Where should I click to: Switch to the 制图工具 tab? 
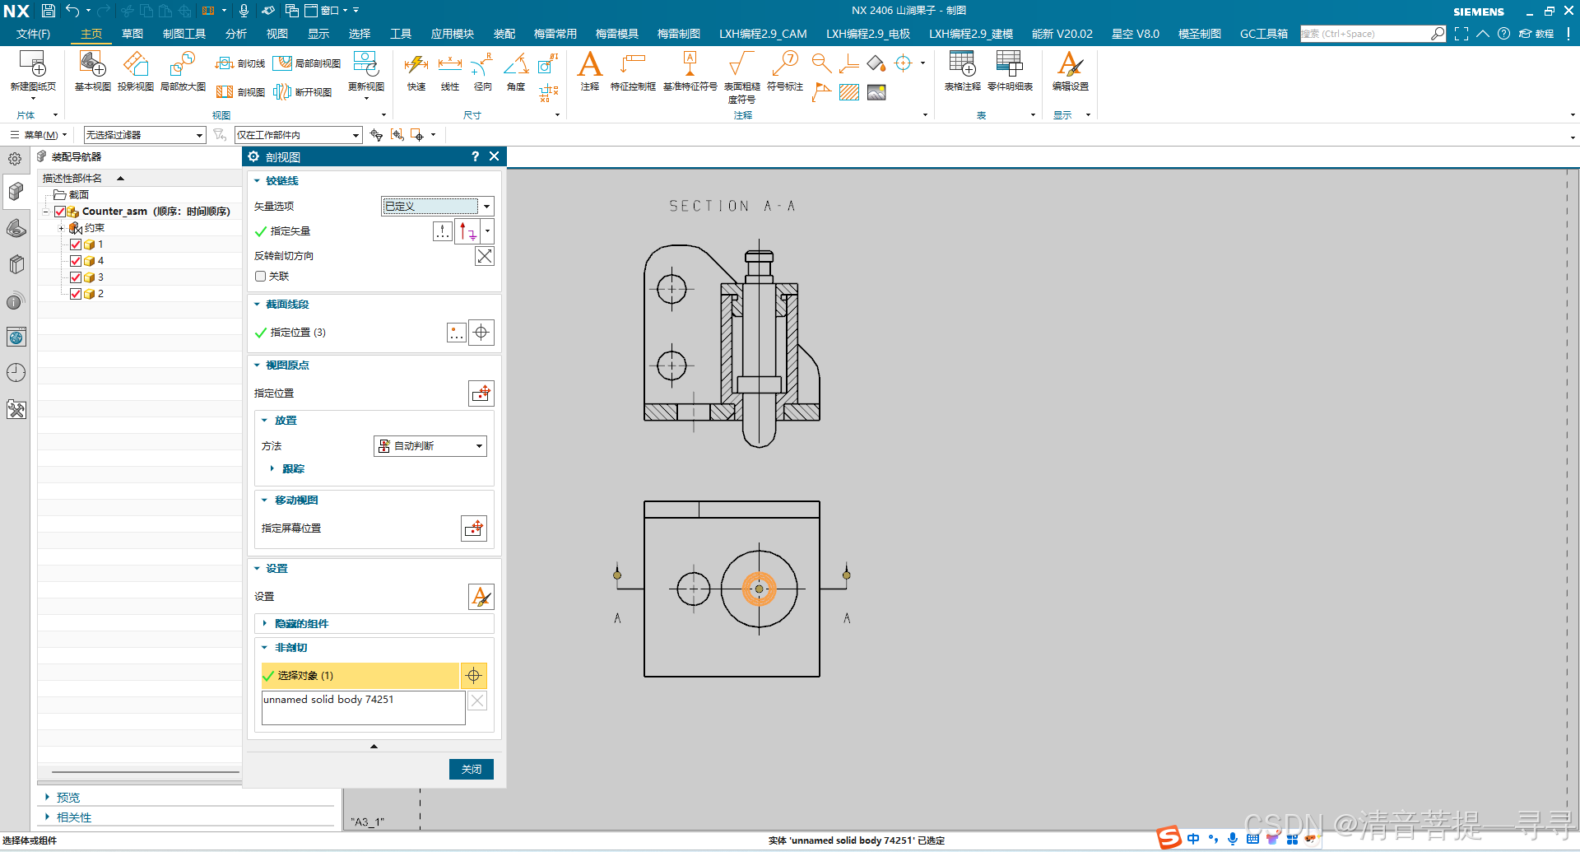tap(184, 34)
